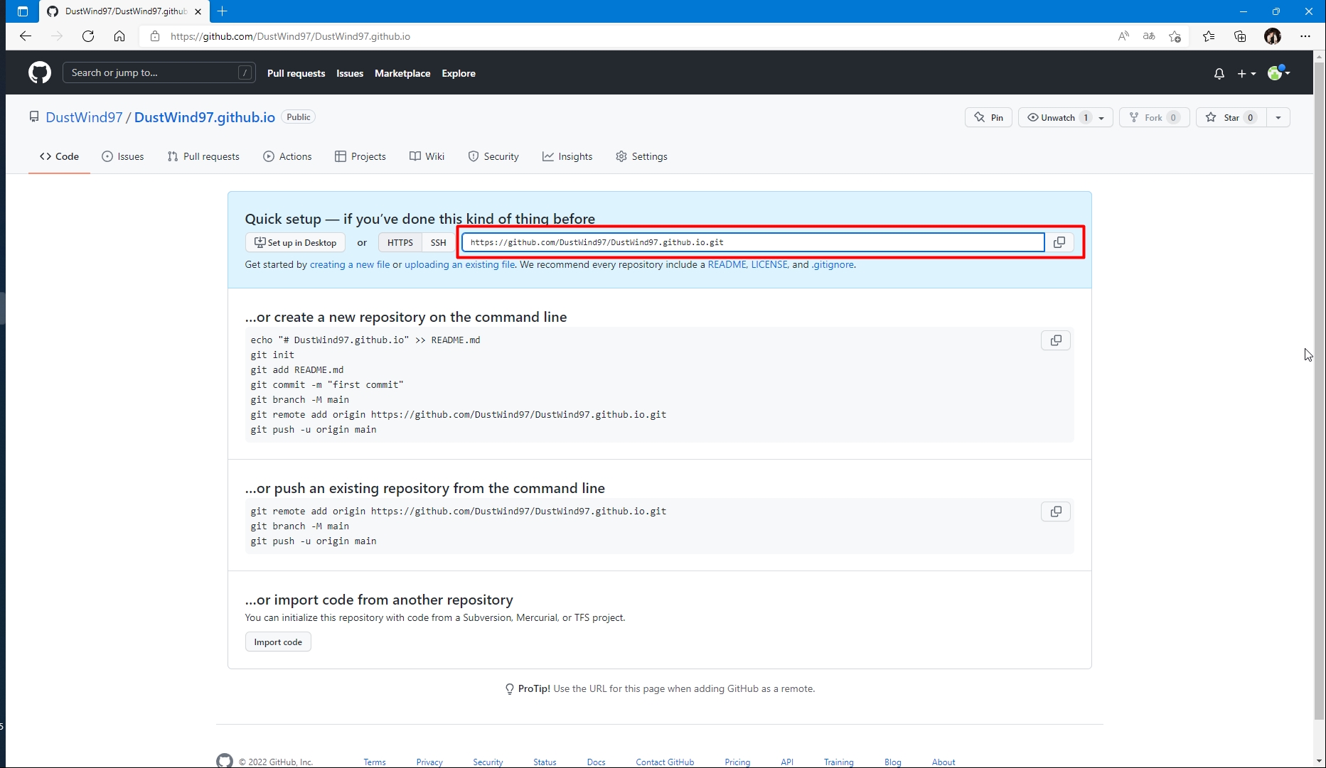Screen dimensions: 1326x768
Task: Add this page to favorites
Action: coord(1175,36)
